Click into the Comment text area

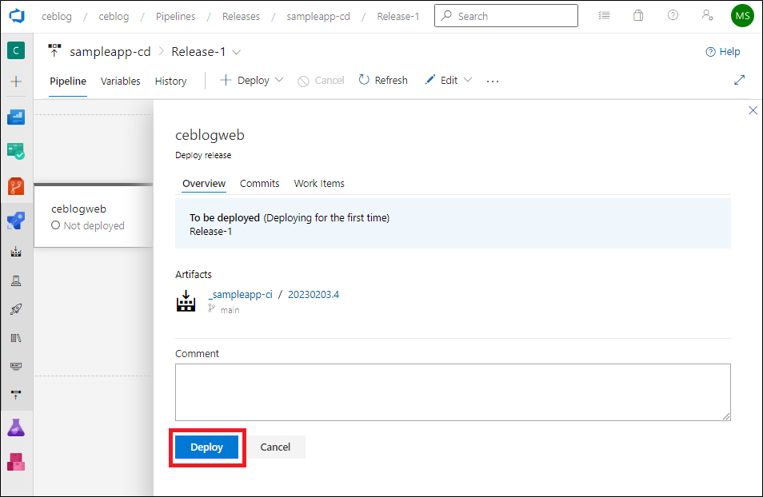pos(453,392)
